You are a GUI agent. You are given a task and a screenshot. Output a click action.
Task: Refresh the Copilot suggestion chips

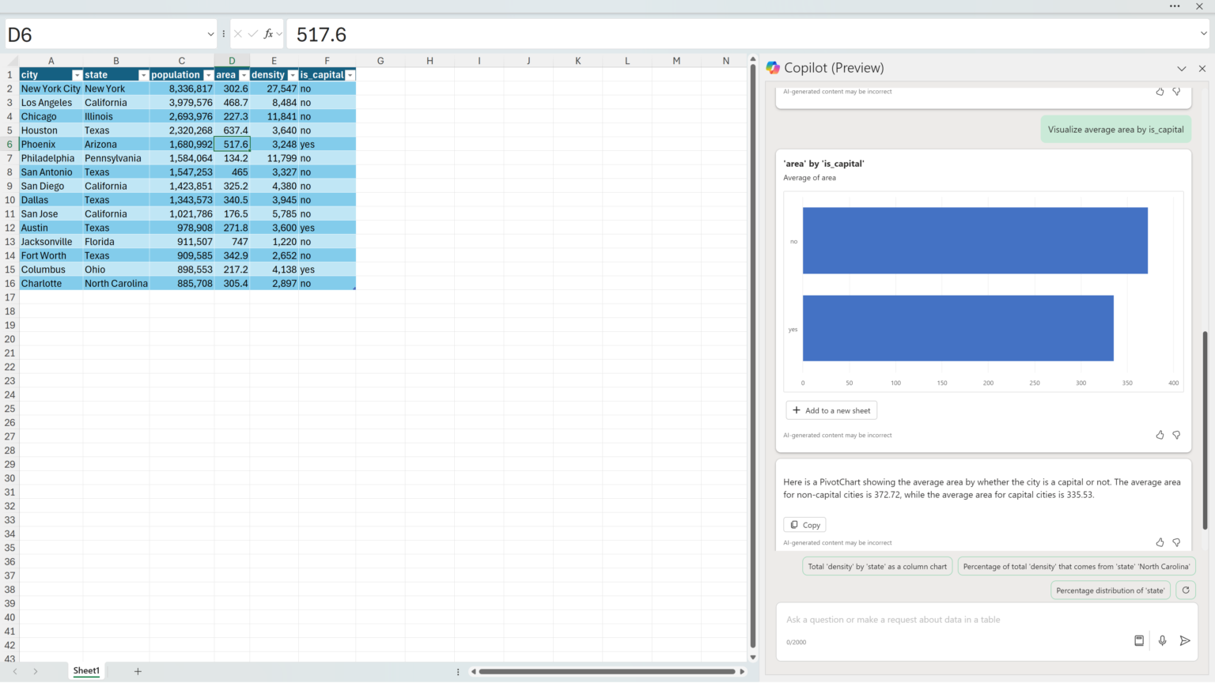click(x=1185, y=591)
